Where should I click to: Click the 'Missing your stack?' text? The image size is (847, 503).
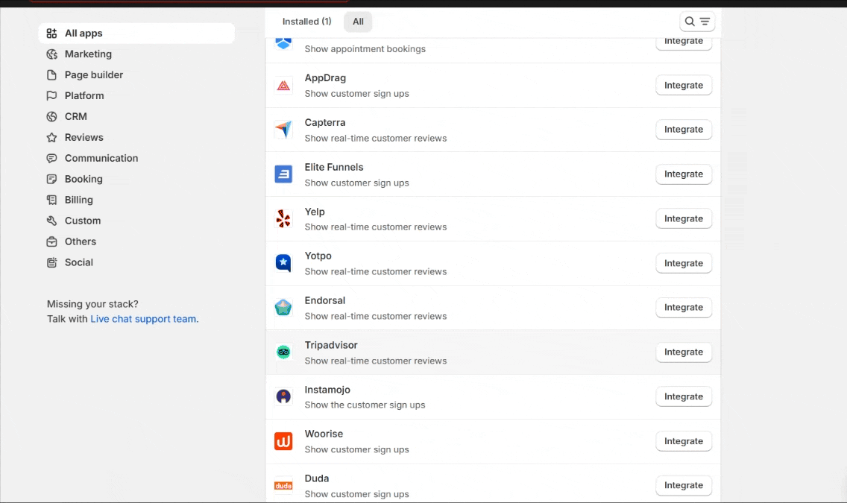(92, 304)
